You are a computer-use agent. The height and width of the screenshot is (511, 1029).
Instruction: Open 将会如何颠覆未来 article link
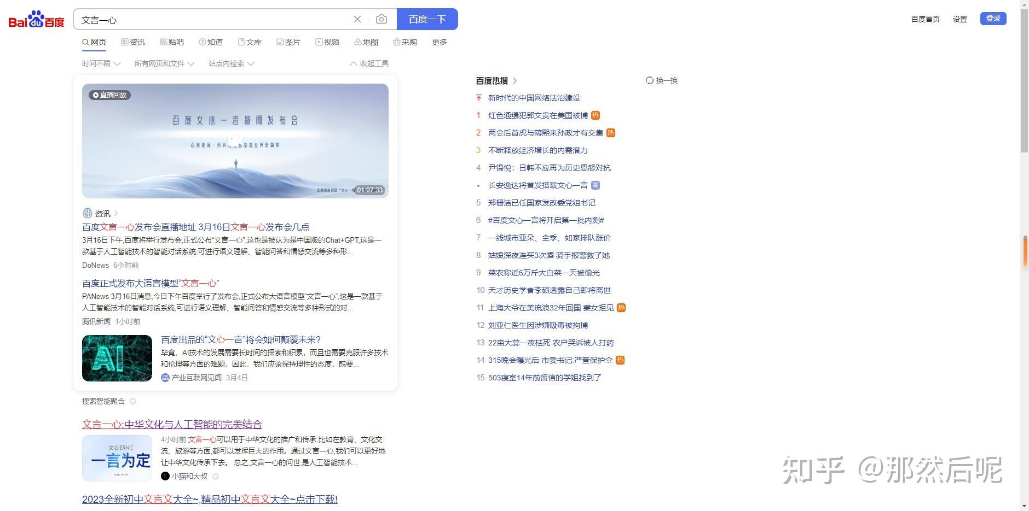(x=241, y=339)
